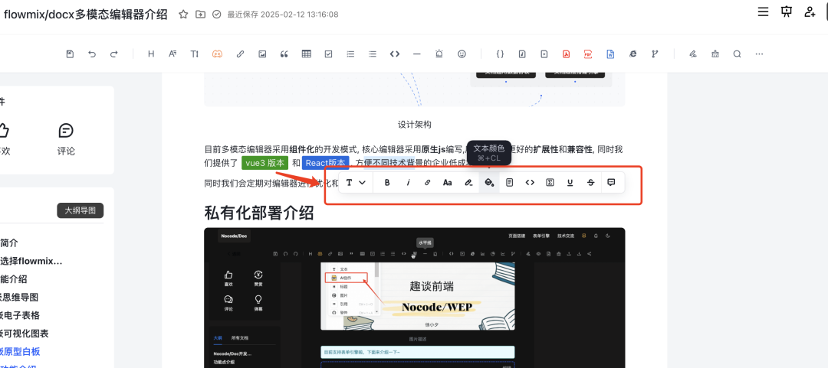This screenshot has height=368, width=828.
Task: Insert an image from the top toolbar
Action: tap(262, 54)
